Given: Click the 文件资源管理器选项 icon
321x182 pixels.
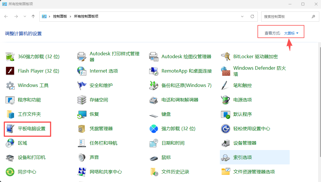Looking at the screenshot, I should [226, 172].
